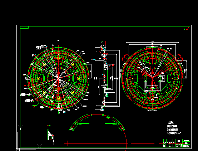Select technical note line starting with 3
Image resolution: width=198 pixels, height=151 pixels.
[174, 133]
